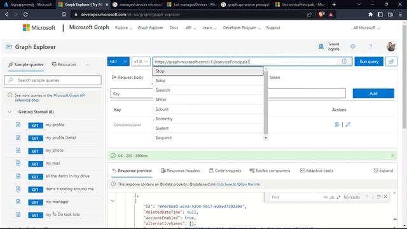Toggle regular expression in Find box
The width and height of the screenshot is (407, 229).
[x=338, y=197]
